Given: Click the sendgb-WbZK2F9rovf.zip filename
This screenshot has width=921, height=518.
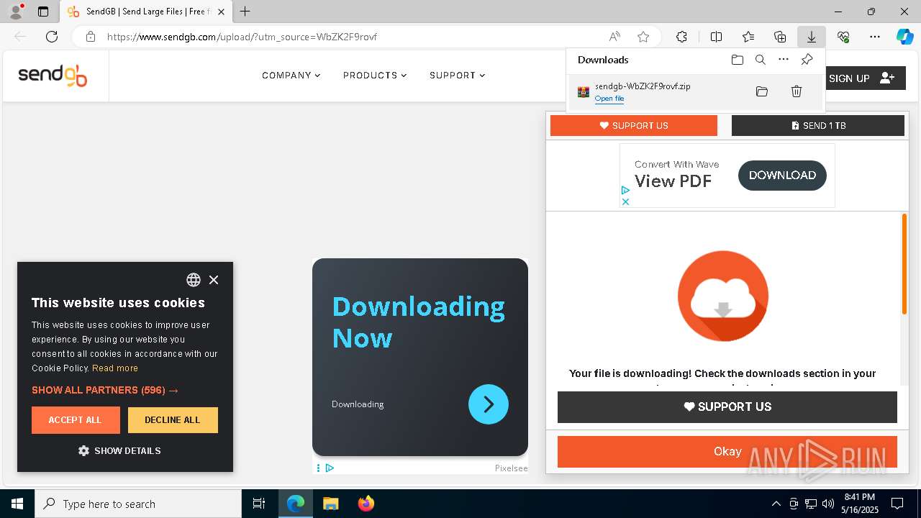Looking at the screenshot, I should pyautogui.click(x=643, y=86).
